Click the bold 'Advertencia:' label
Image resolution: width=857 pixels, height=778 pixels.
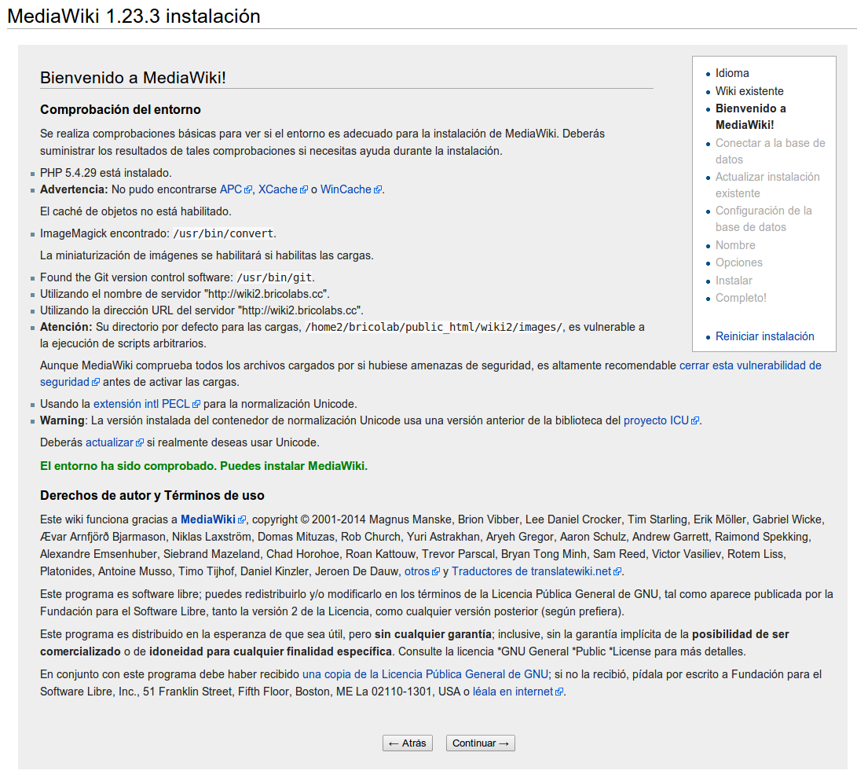click(x=74, y=189)
